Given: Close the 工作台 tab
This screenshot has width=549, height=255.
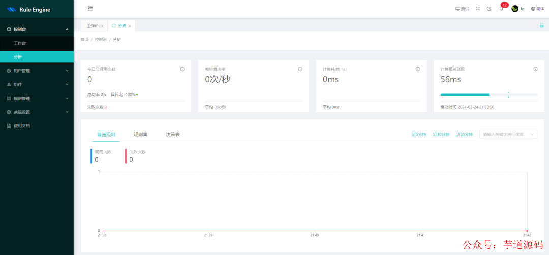Looking at the screenshot, I should click(102, 26).
